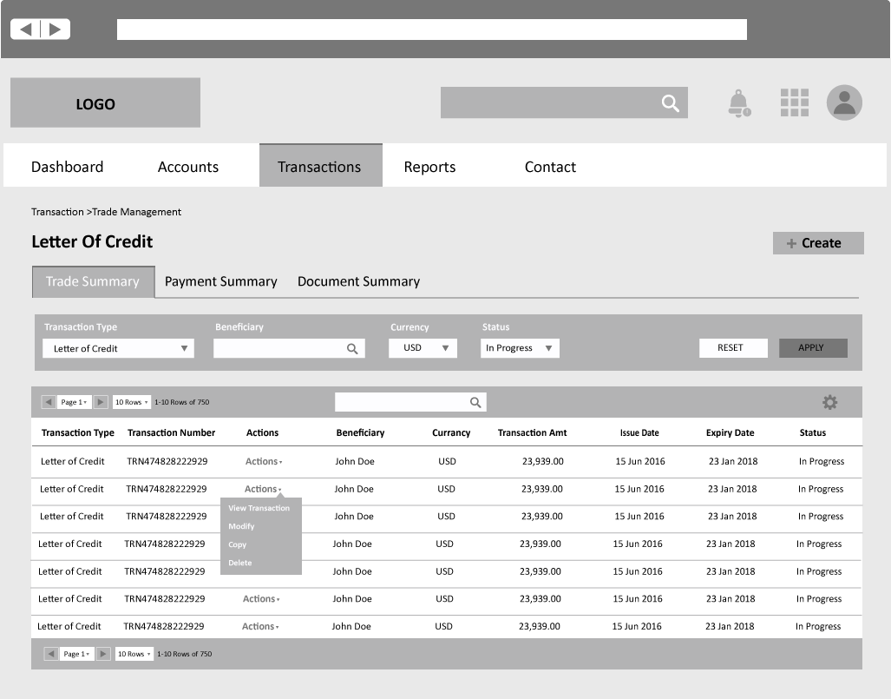Go to next page in bottom pager
The image size is (891, 699).
click(103, 654)
